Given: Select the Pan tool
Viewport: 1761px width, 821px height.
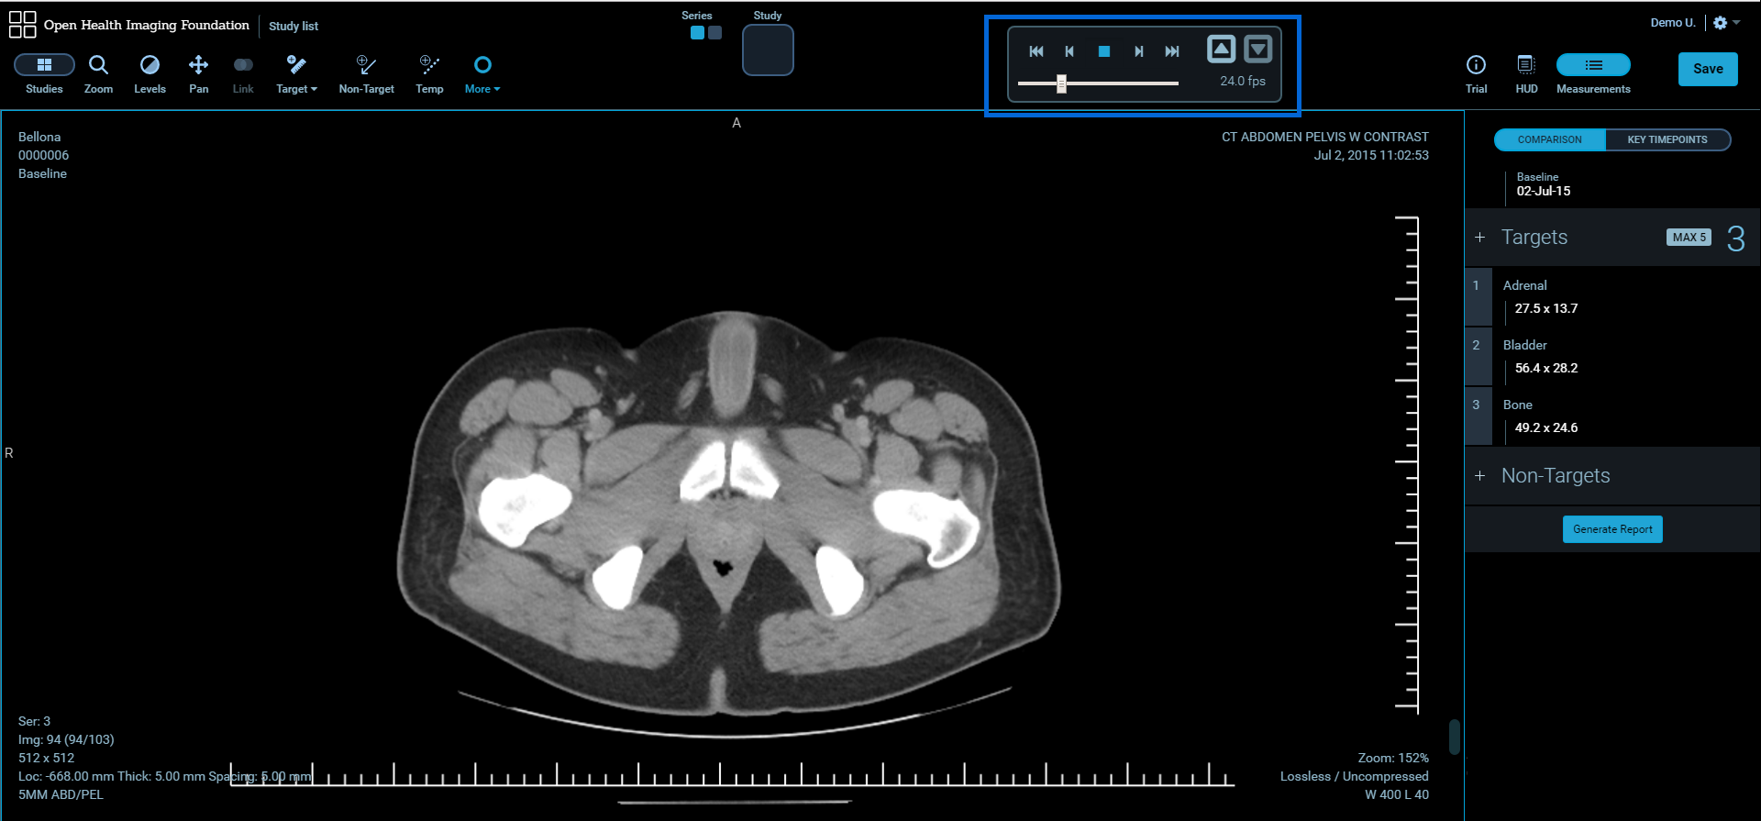Looking at the screenshot, I should click(x=198, y=73).
